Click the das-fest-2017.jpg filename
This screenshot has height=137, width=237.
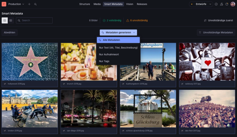(x=193, y=131)
